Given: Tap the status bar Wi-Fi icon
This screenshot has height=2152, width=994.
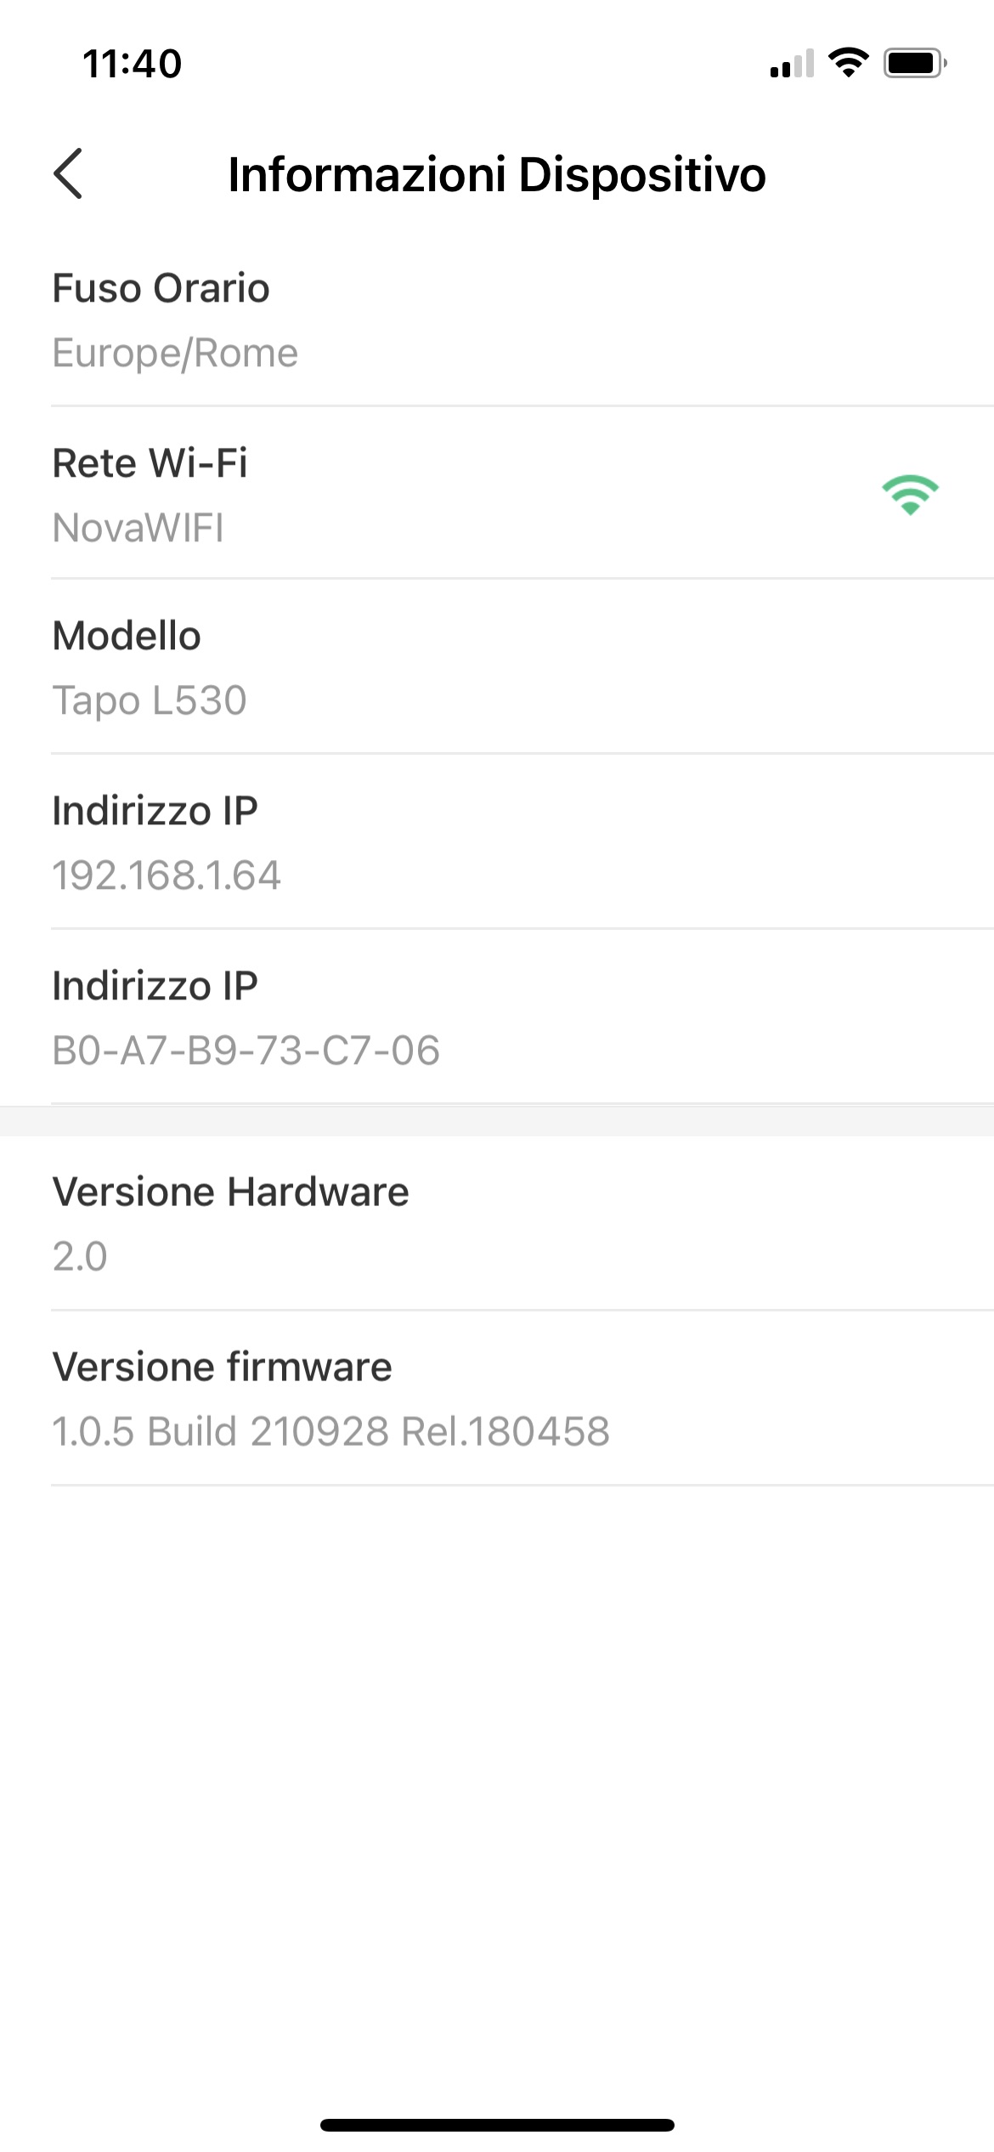Looking at the screenshot, I should 847,62.
